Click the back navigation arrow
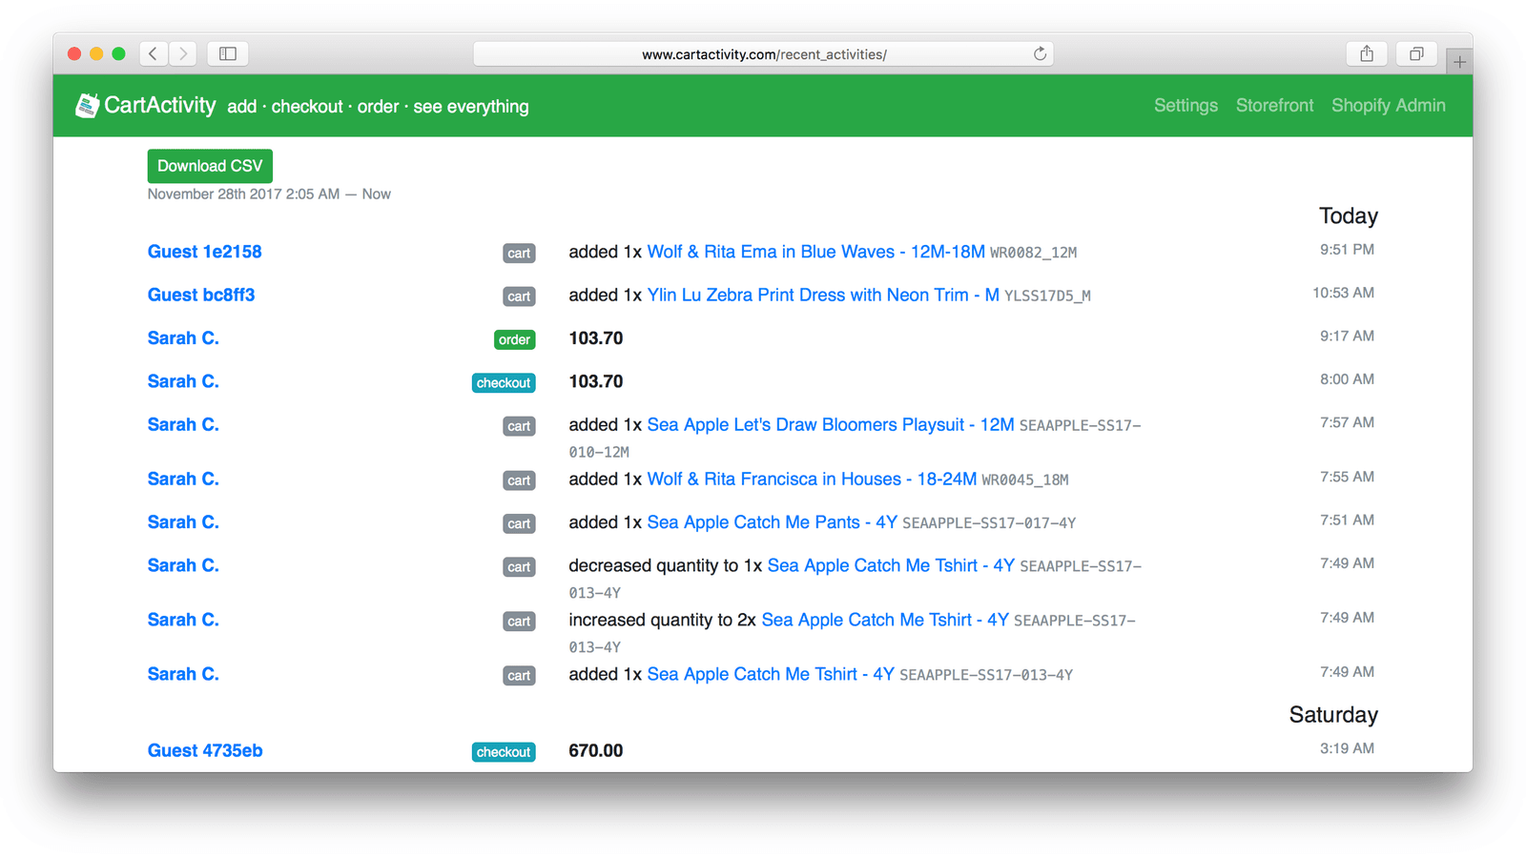The height and width of the screenshot is (858, 1526). 154,54
